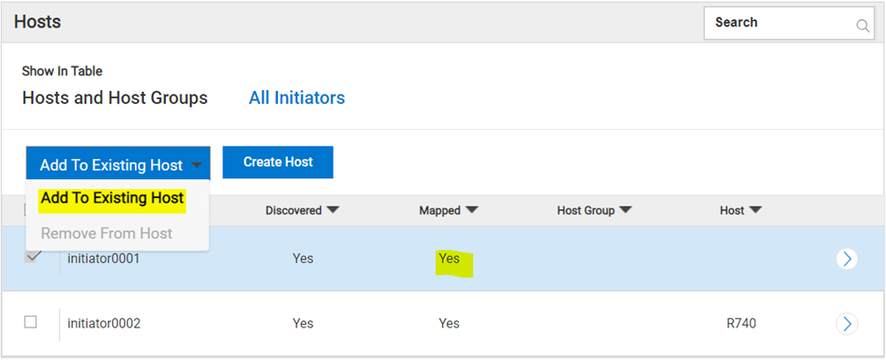Open details arrow for initiator0002
This screenshot has width=886, height=362.
click(x=847, y=324)
